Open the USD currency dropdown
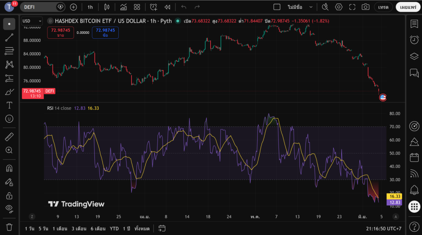The image size is (422, 235). tap(32, 21)
